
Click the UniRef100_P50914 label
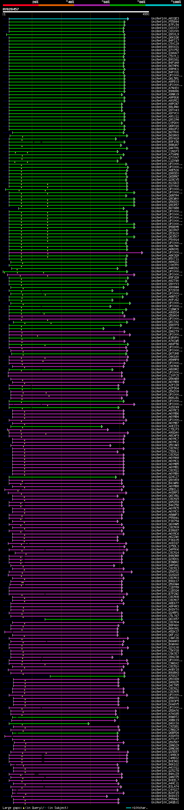(165, 240)
